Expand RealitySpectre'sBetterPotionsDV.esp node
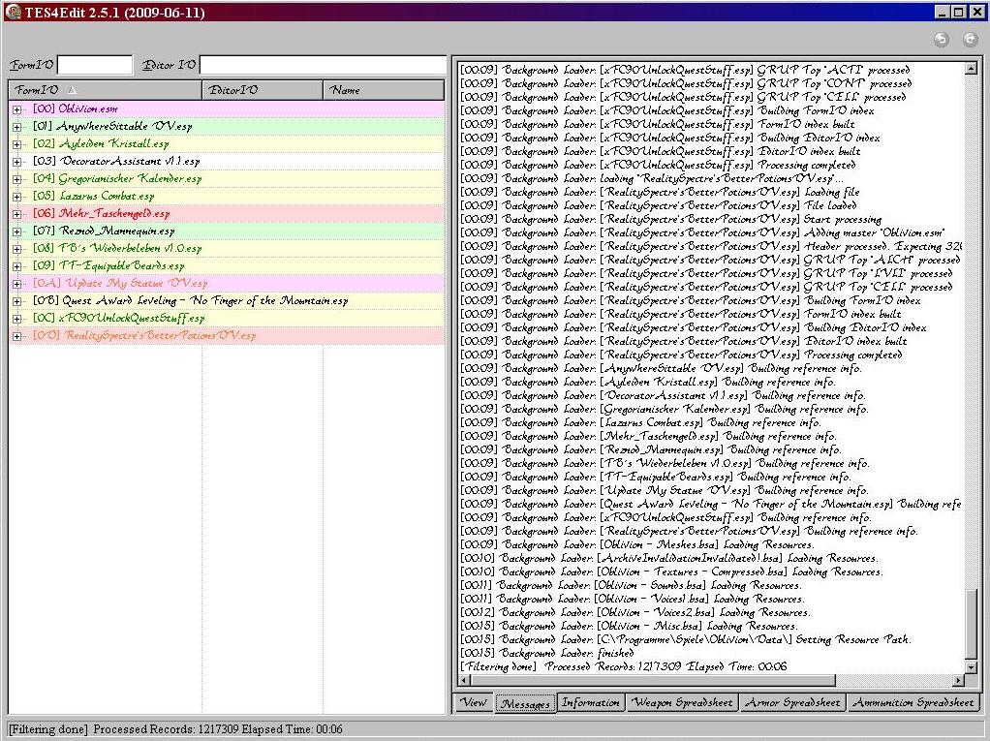 (17, 336)
